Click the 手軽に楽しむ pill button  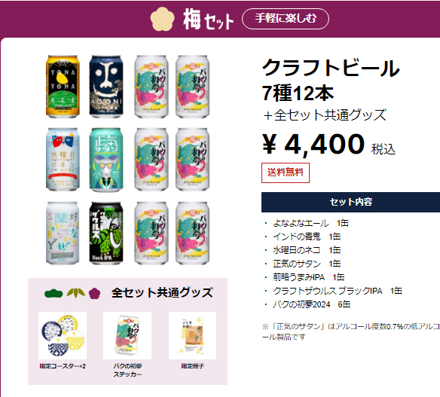click(286, 19)
